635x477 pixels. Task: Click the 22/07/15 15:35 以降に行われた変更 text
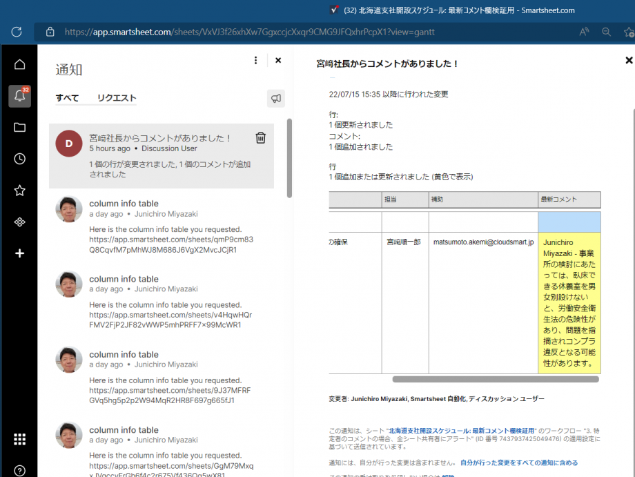click(389, 95)
